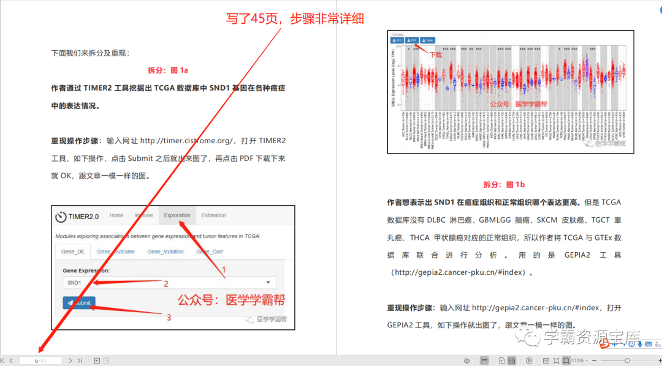
Task: Fit the whole page in window
Action: coord(556,360)
